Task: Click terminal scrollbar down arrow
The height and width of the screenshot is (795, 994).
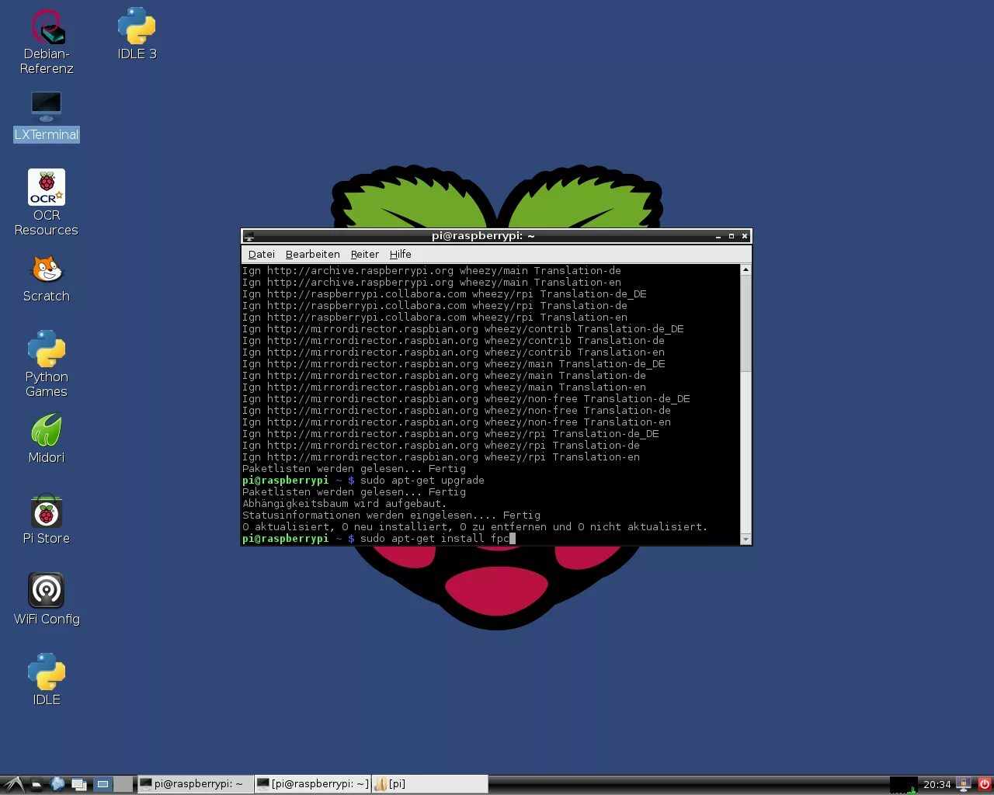Action: click(x=745, y=539)
